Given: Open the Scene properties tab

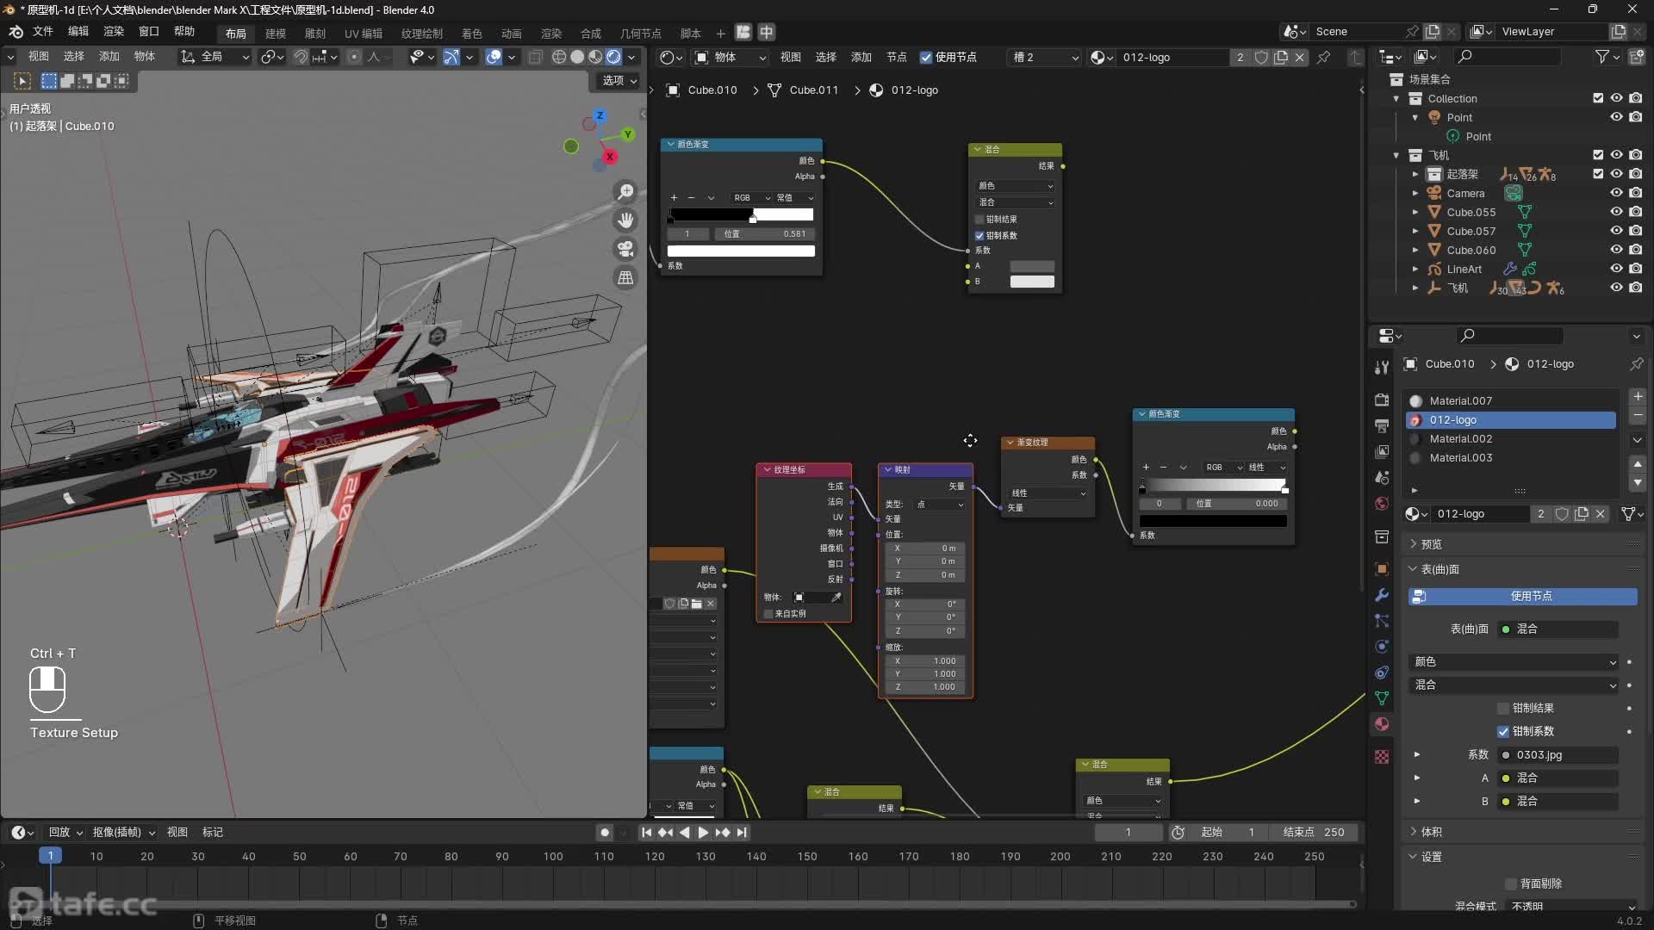Looking at the screenshot, I should coord(1382,477).
